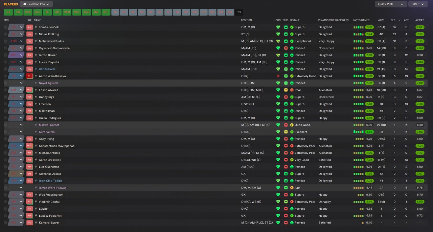Sort the table by the Morale column
Screen dimensions: 433x232
295,20
